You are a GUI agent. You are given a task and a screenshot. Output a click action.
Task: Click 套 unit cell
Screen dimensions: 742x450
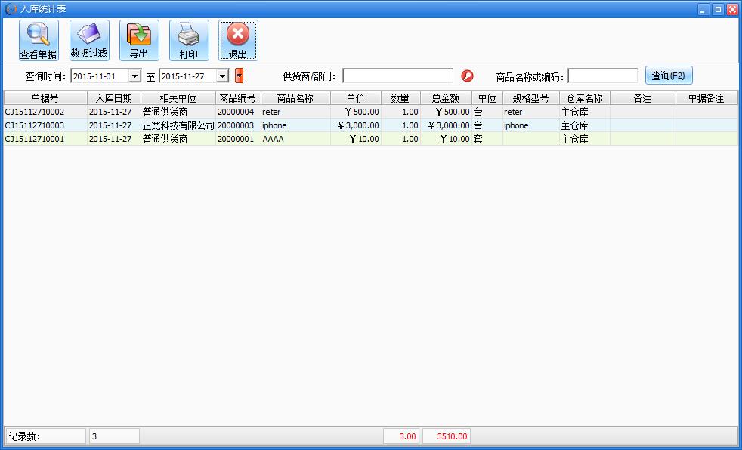[x=487, y=139]
